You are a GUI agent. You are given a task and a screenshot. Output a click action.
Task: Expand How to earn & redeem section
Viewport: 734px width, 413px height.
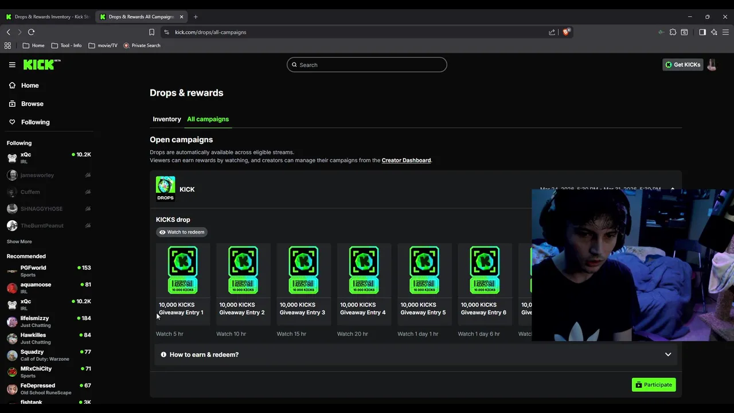pos(416,354)
